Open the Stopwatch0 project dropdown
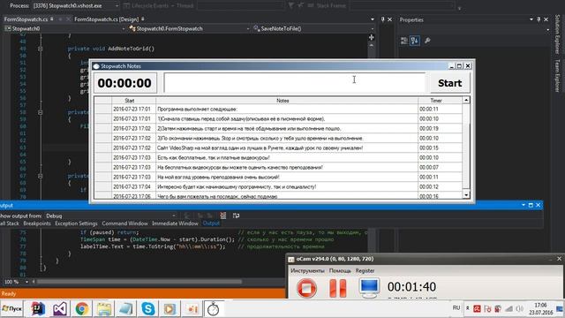The width and height of the screenshot is (565, 318). click(124, 28)
